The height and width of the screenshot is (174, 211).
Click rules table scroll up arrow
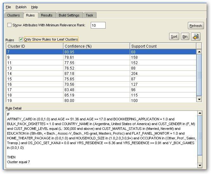pos(199,52)
